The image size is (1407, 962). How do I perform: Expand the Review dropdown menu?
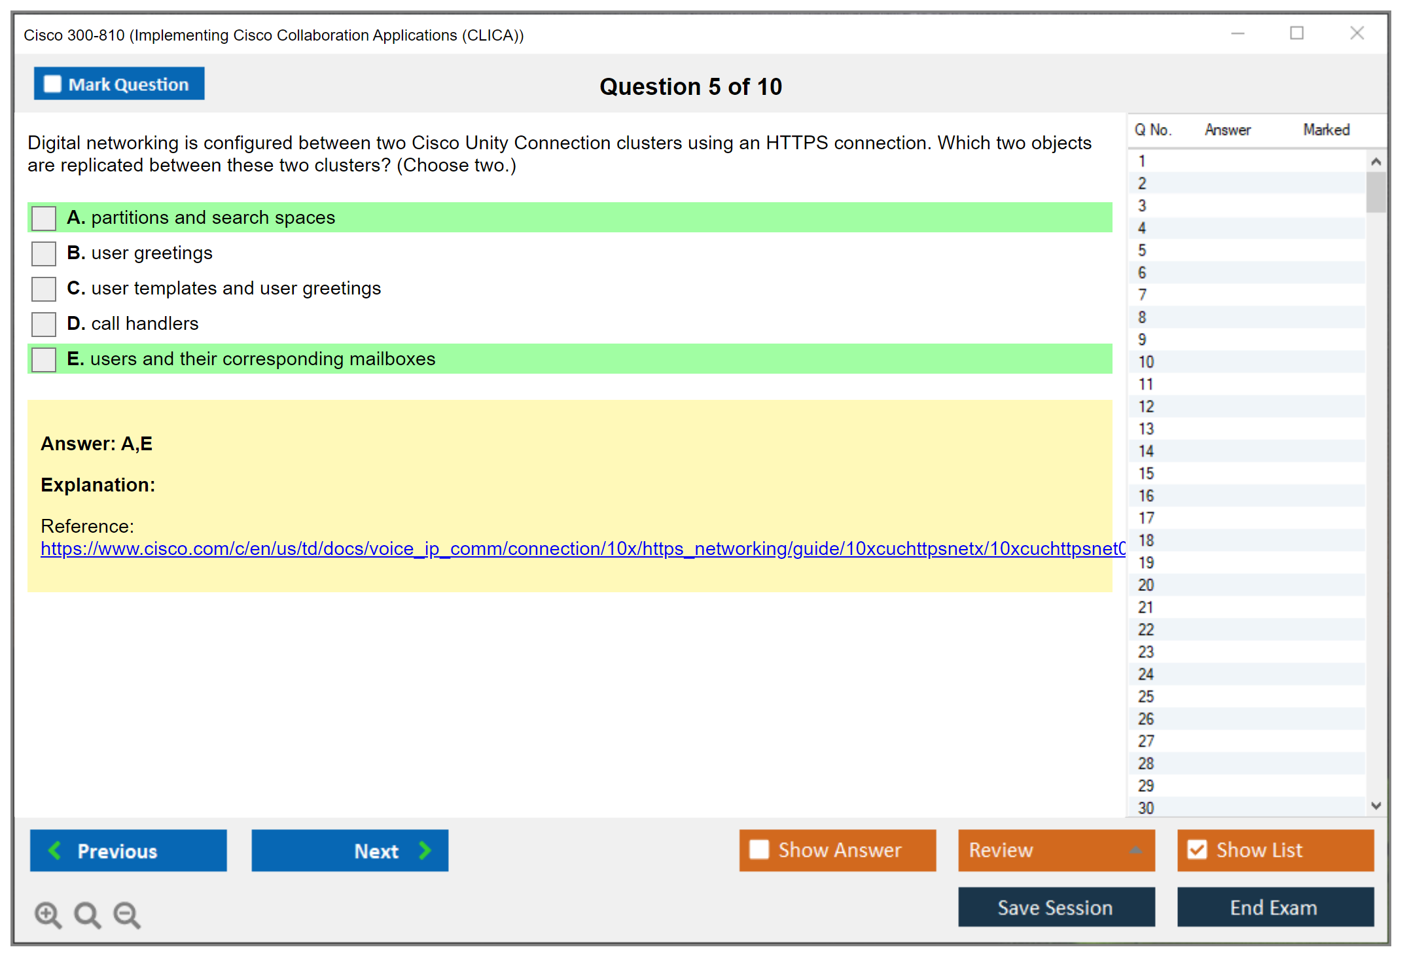coord(1135,850)
